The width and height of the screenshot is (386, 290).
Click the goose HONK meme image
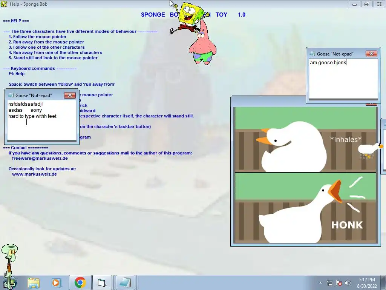pyautogui.click(x=305, y=175)
